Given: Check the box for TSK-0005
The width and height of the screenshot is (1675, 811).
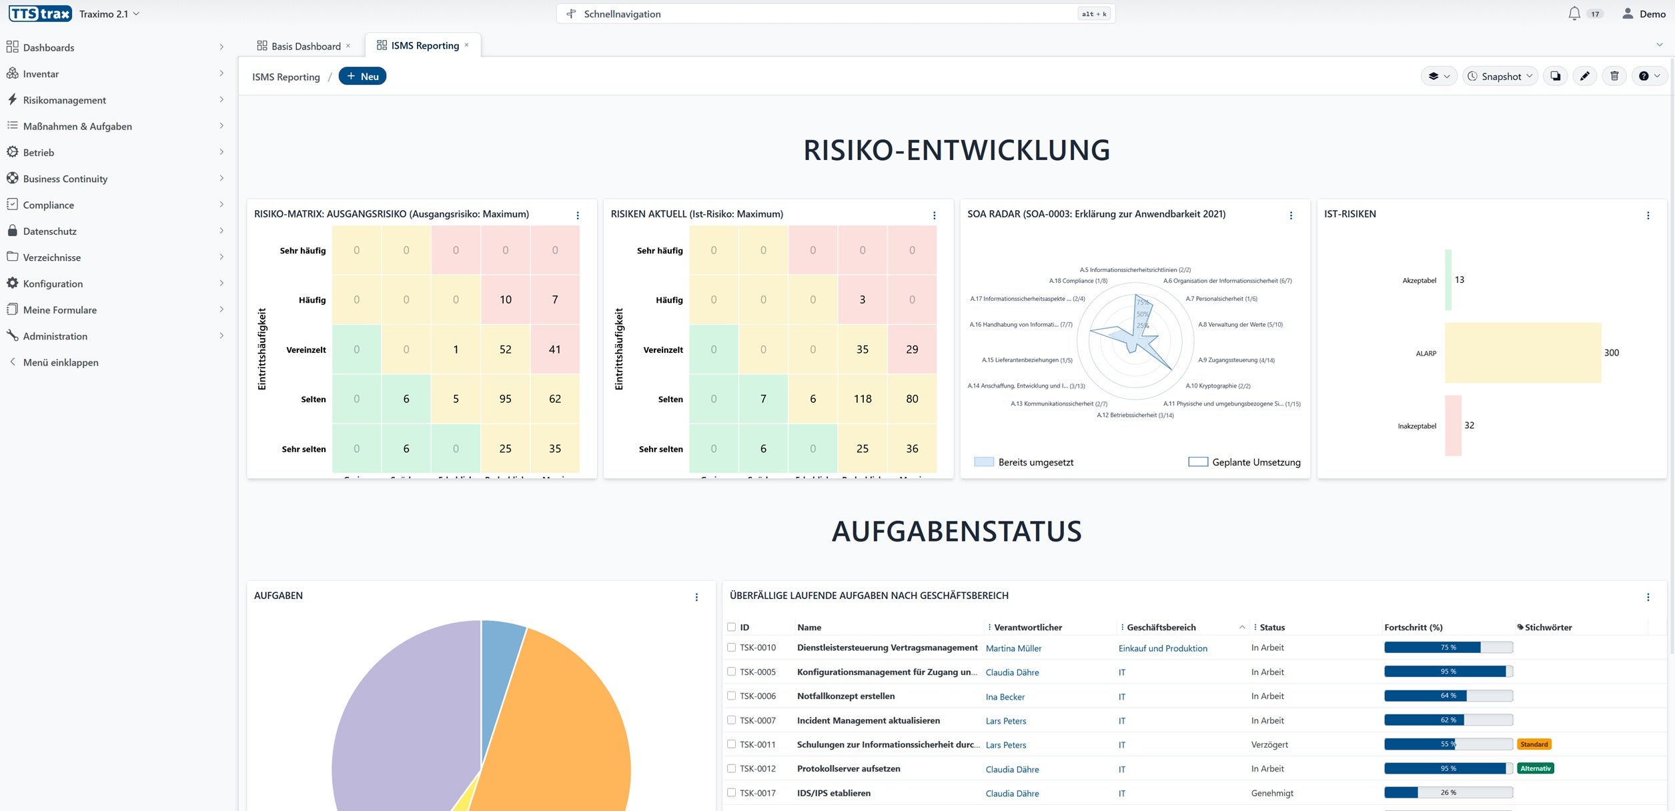Looking at the screenshot, I should tap(731, 672).
